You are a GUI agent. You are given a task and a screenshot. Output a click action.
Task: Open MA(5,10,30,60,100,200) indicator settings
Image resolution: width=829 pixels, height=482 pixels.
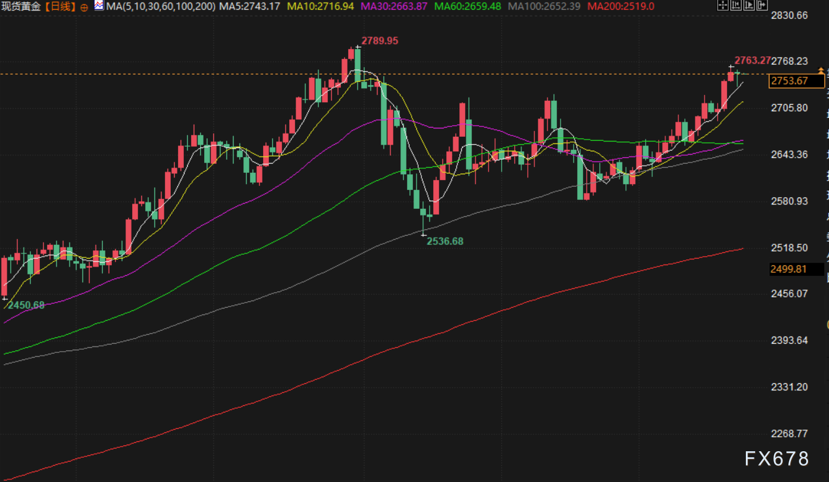160,7
